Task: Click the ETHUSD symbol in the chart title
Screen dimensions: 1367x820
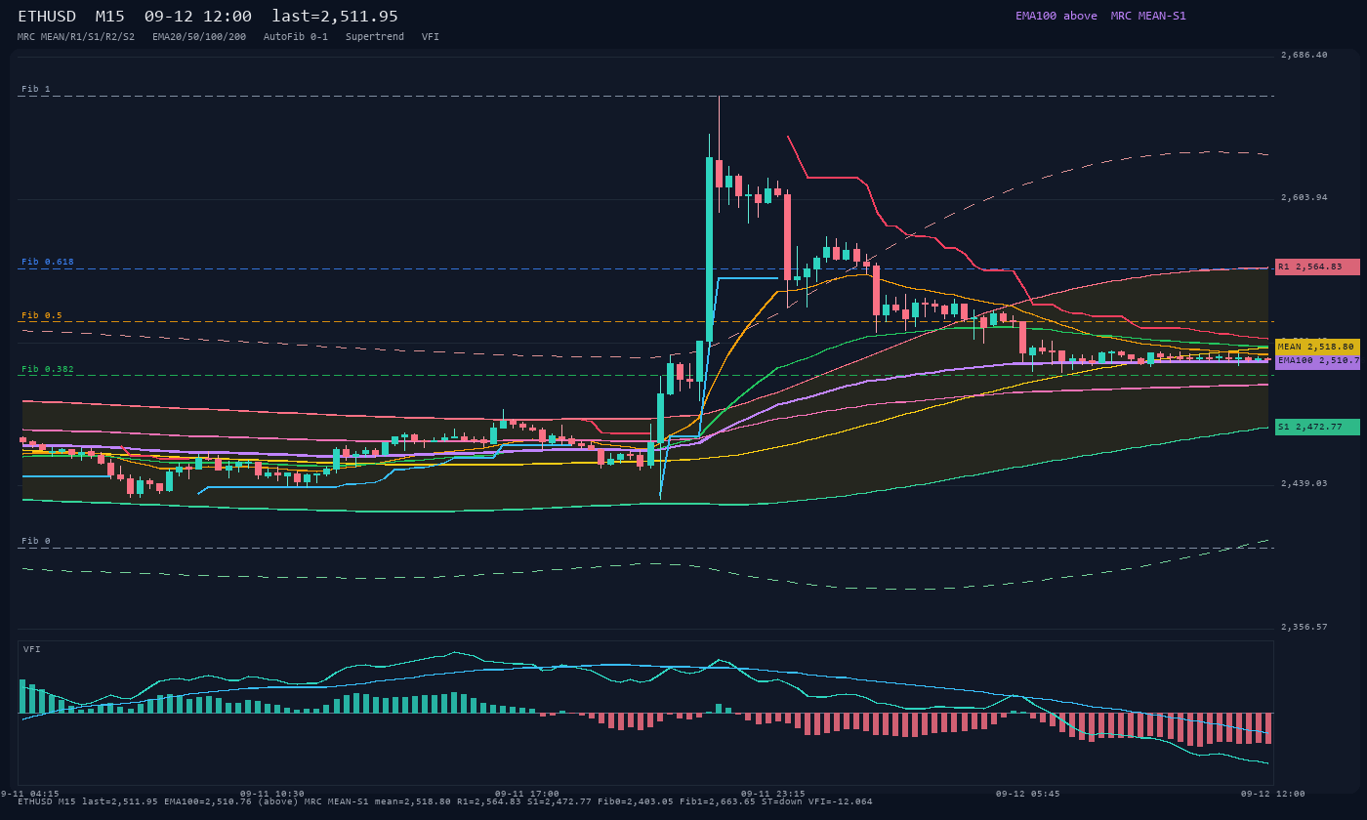Action: (47, 17)
